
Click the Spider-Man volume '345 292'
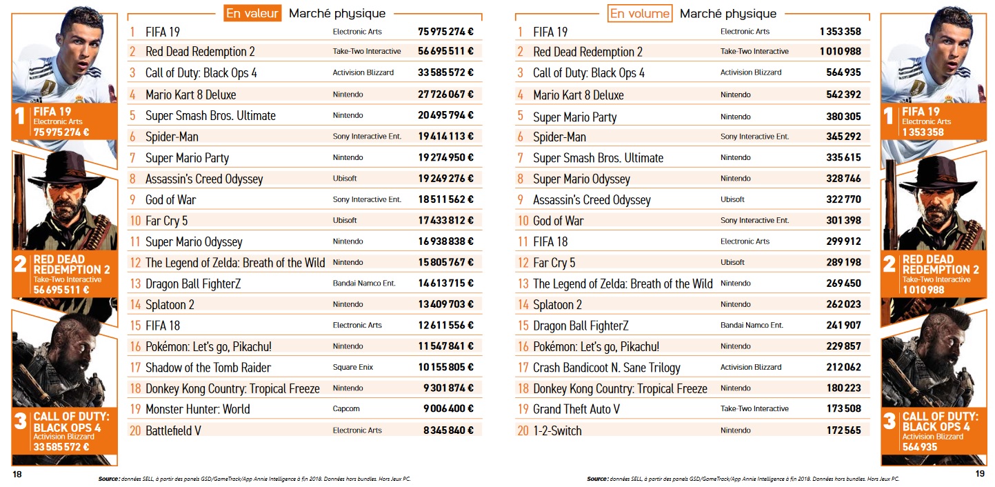(843, 137)
